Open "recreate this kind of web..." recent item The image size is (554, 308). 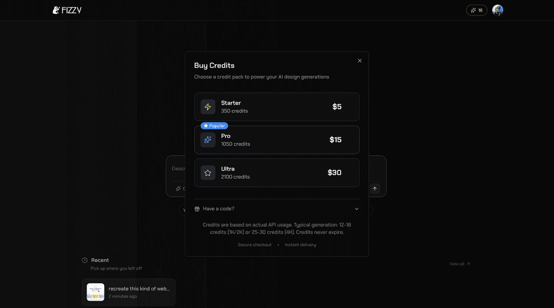tap(139, 289)
